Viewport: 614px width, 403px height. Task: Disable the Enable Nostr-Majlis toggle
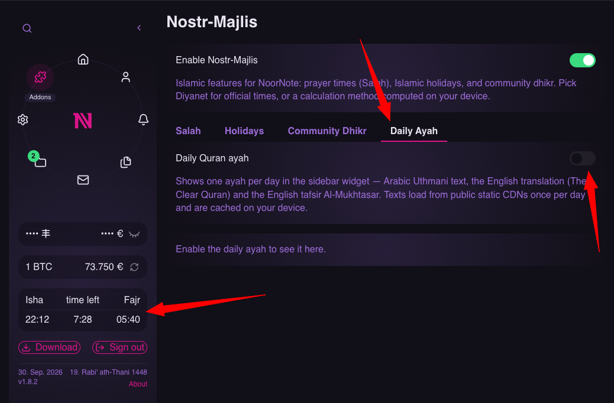point(582,60)
